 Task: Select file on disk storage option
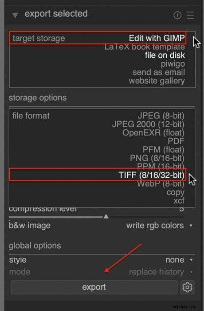[165, 56]
